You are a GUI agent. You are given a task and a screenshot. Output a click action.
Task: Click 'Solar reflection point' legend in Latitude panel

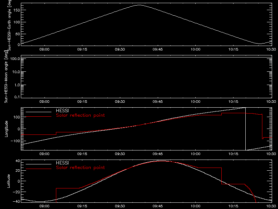pos(80,168)
